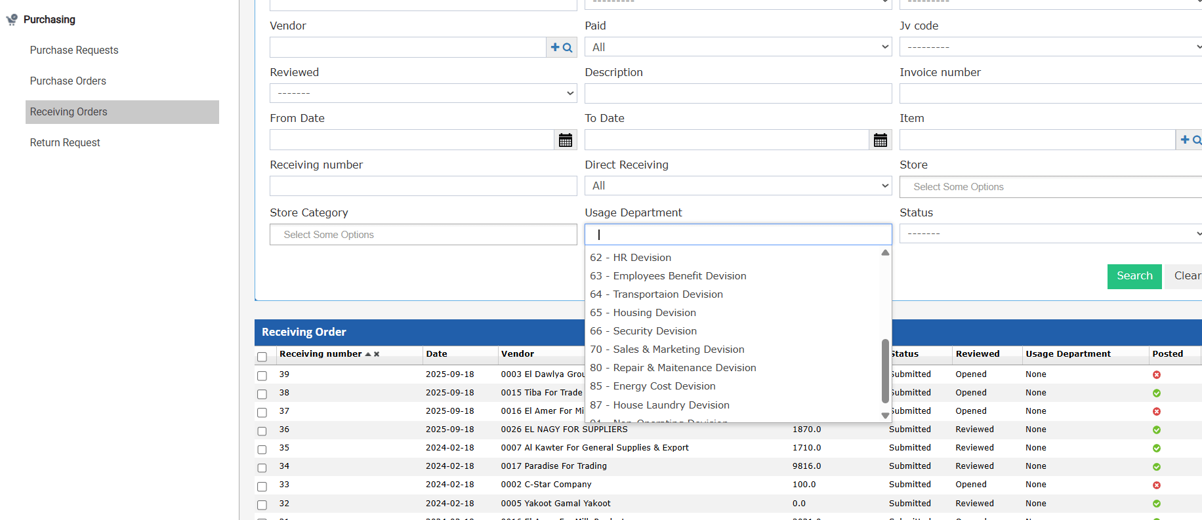Check the box for receiving order 32

tap(262, 505)
